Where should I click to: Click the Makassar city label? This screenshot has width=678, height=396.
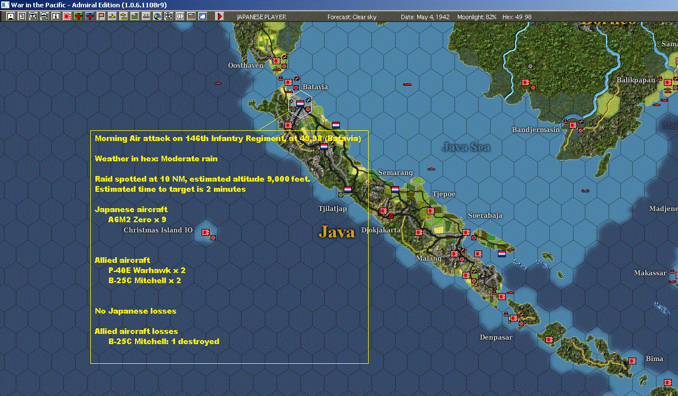click(x=650, y=273)
